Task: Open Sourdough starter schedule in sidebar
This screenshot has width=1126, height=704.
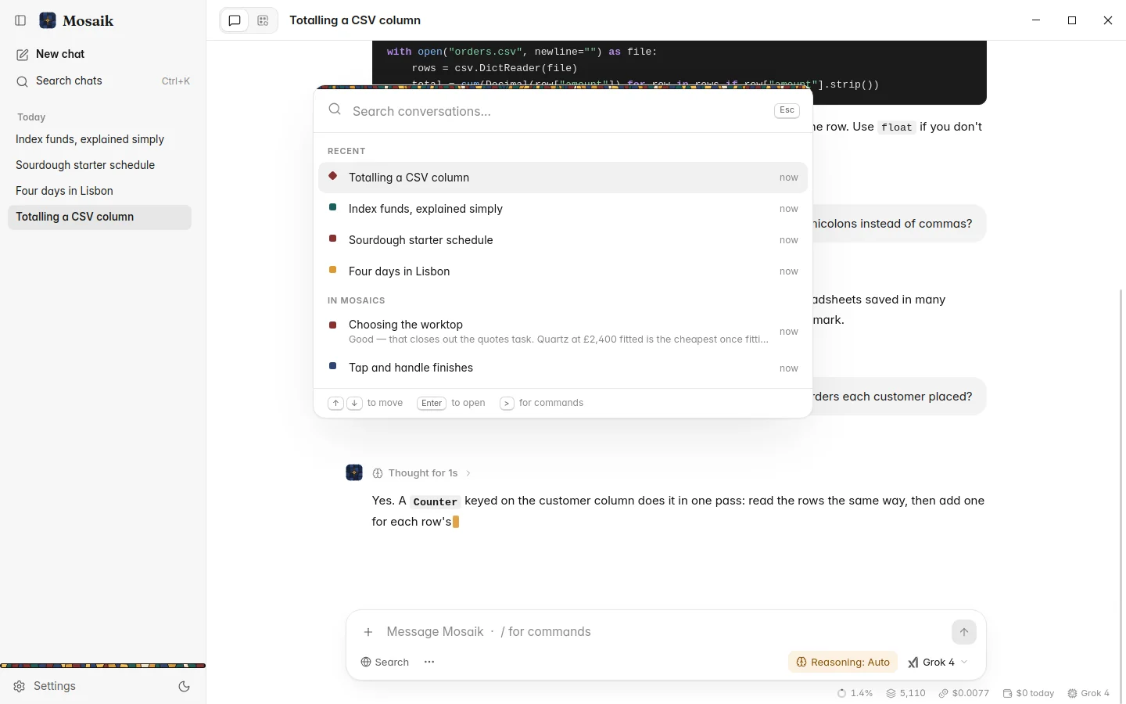Action: (x=99, y=165)
